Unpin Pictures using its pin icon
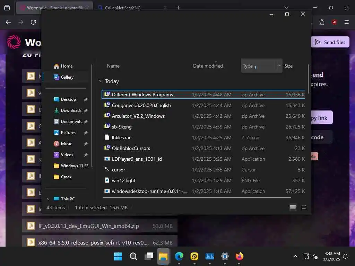 [x=86, y=133]
